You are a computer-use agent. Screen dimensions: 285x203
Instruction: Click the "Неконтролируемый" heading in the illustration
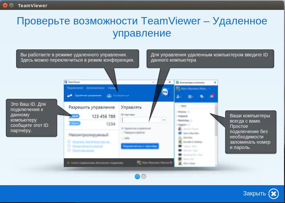(x=89, y=135)
